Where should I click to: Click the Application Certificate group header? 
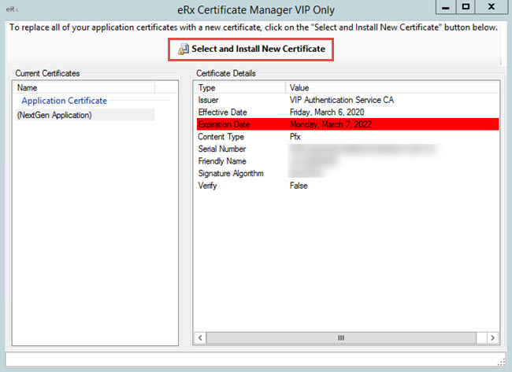click(x=65, y=101)
